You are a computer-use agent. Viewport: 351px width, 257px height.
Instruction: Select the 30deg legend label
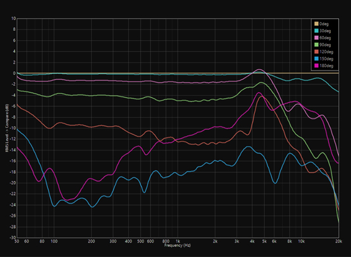325,31
